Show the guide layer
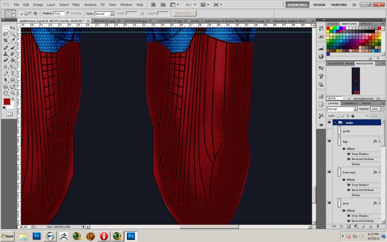The image size is (387, 242). pyautogui.click(x=329, y=131)
